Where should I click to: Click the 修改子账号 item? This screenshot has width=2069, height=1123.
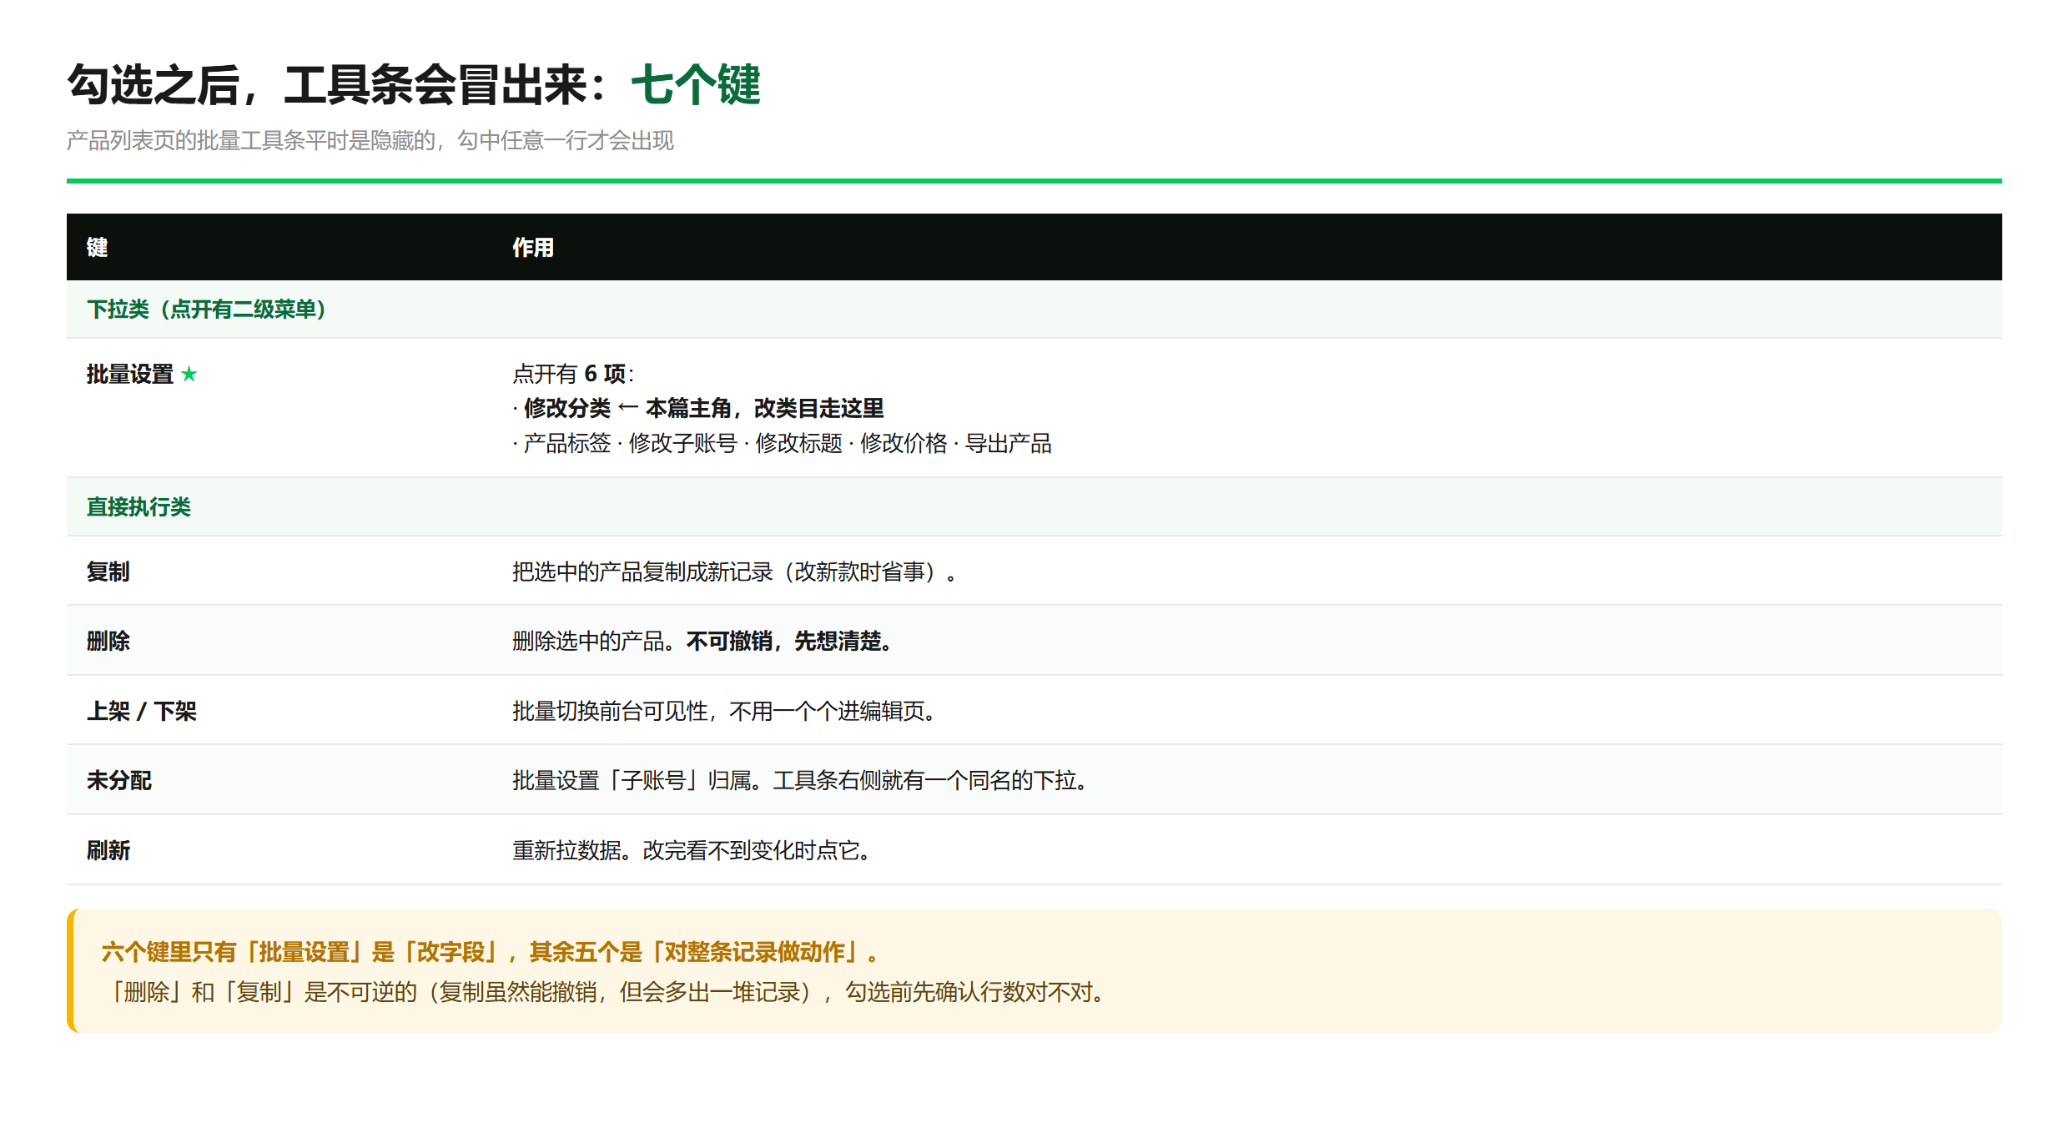click(x=682, y=443)
